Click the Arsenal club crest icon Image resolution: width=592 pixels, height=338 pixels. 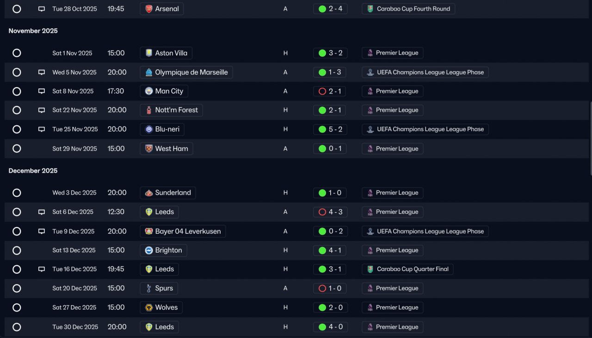[x=148, y=9]
